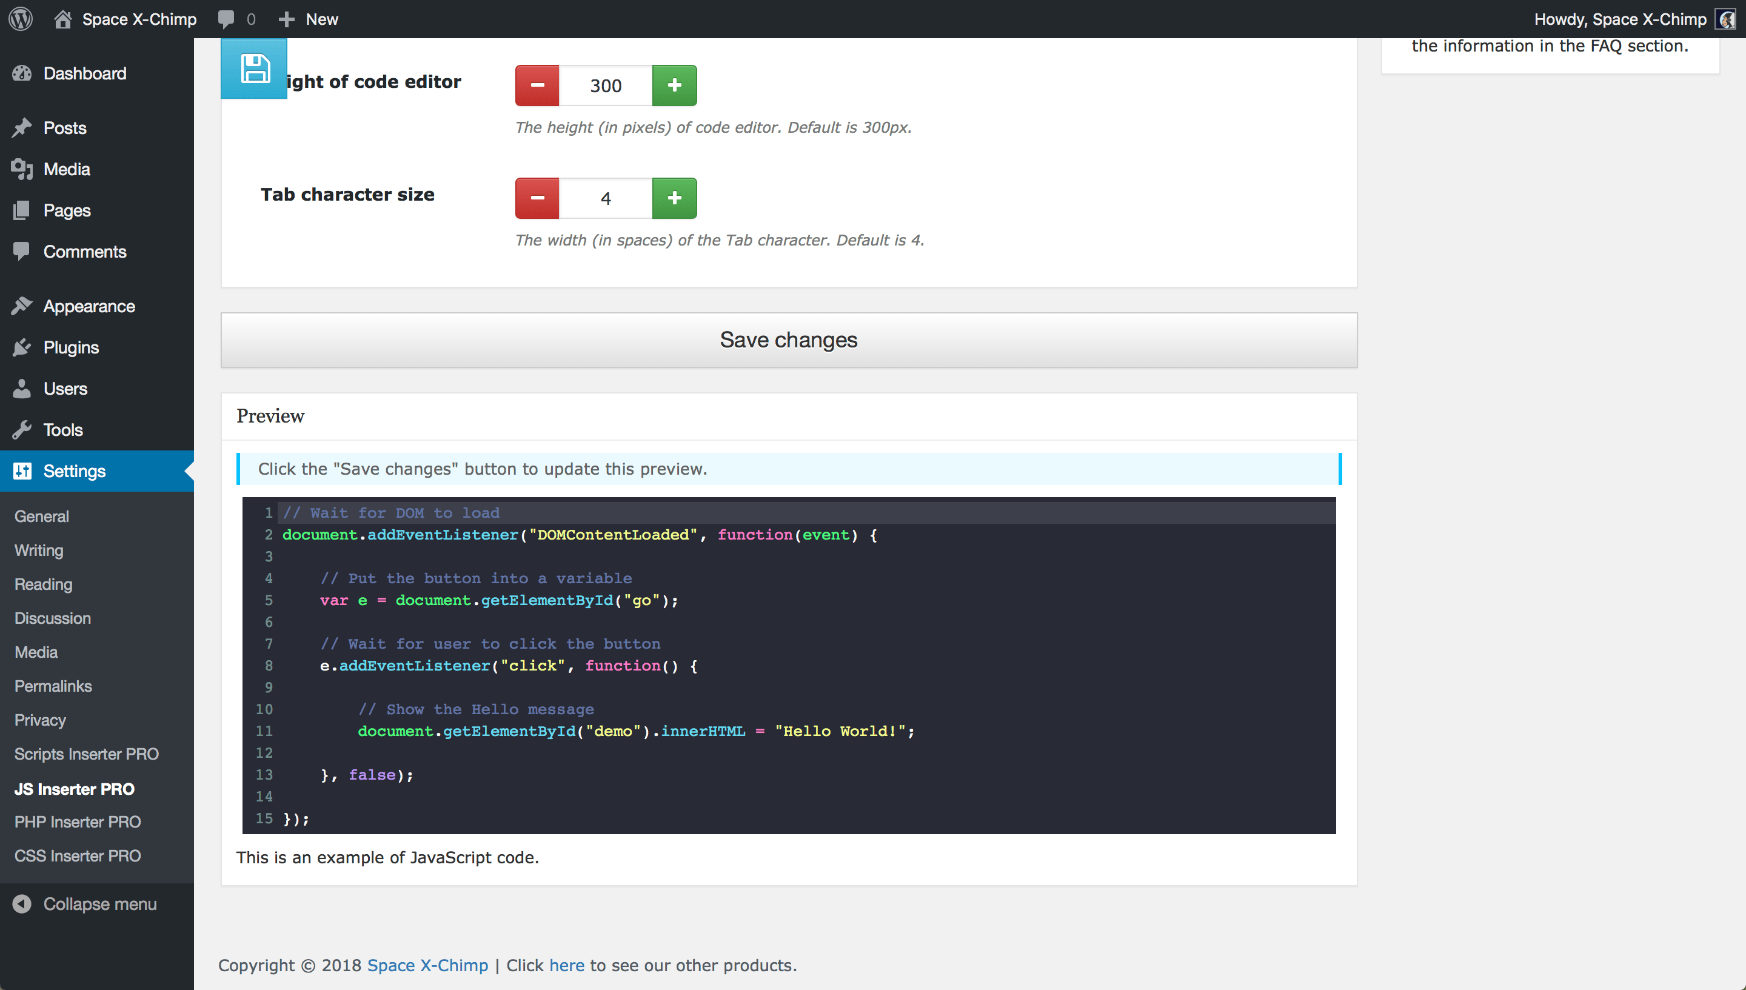Go to Privacy settings submenu
The image size is (1746, 990).
tap(40, 720)
